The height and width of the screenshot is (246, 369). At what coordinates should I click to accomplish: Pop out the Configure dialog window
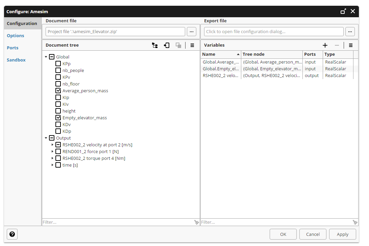(343, 11)
